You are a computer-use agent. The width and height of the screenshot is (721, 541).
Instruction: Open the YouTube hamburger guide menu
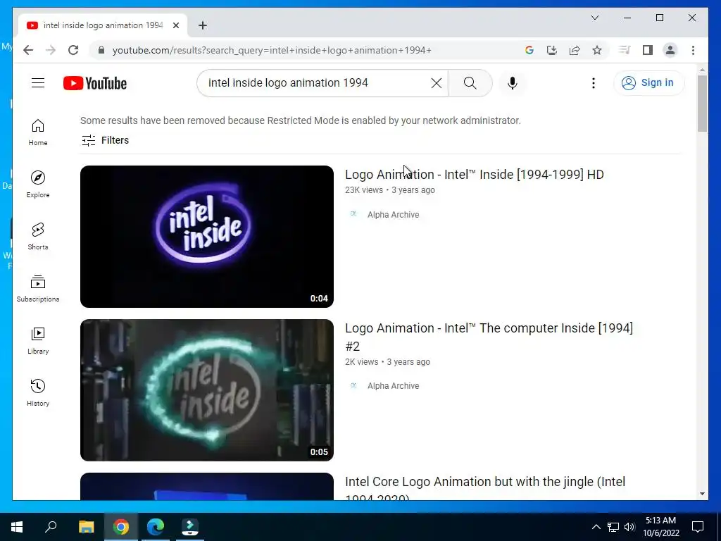click(38, 83)
